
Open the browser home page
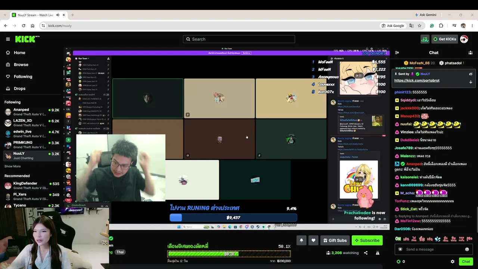point(32,26)
